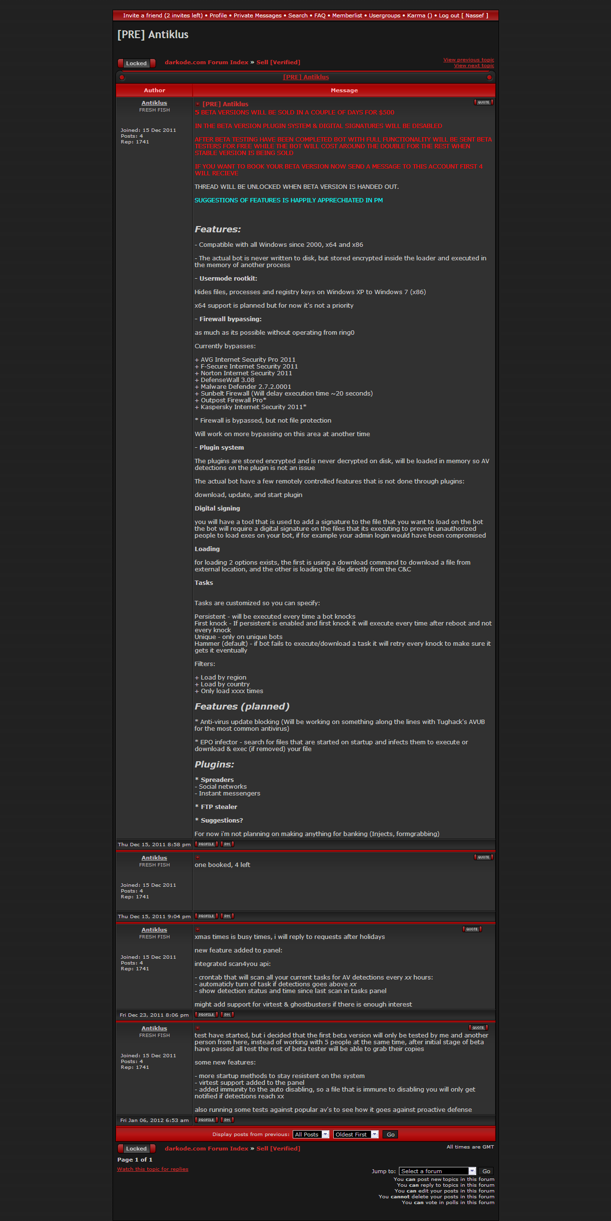
Task: Click the PROFILE icon below the Jan 06 post
Action: (206, 1120)
